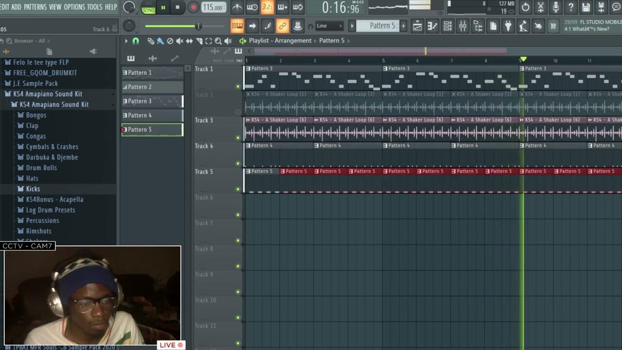Open the piano roll view icon
Image resolution: width=622 pixels, height=350 pixels.
pos(432,26)
